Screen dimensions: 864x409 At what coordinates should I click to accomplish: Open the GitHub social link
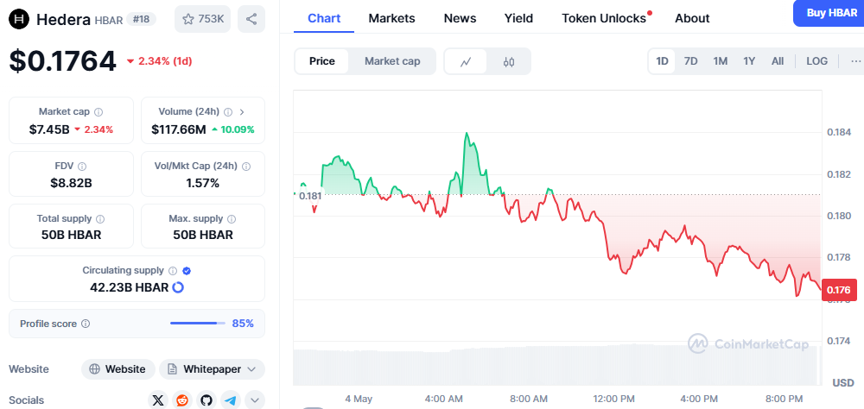pyautogui.click(x=206, y=400)
